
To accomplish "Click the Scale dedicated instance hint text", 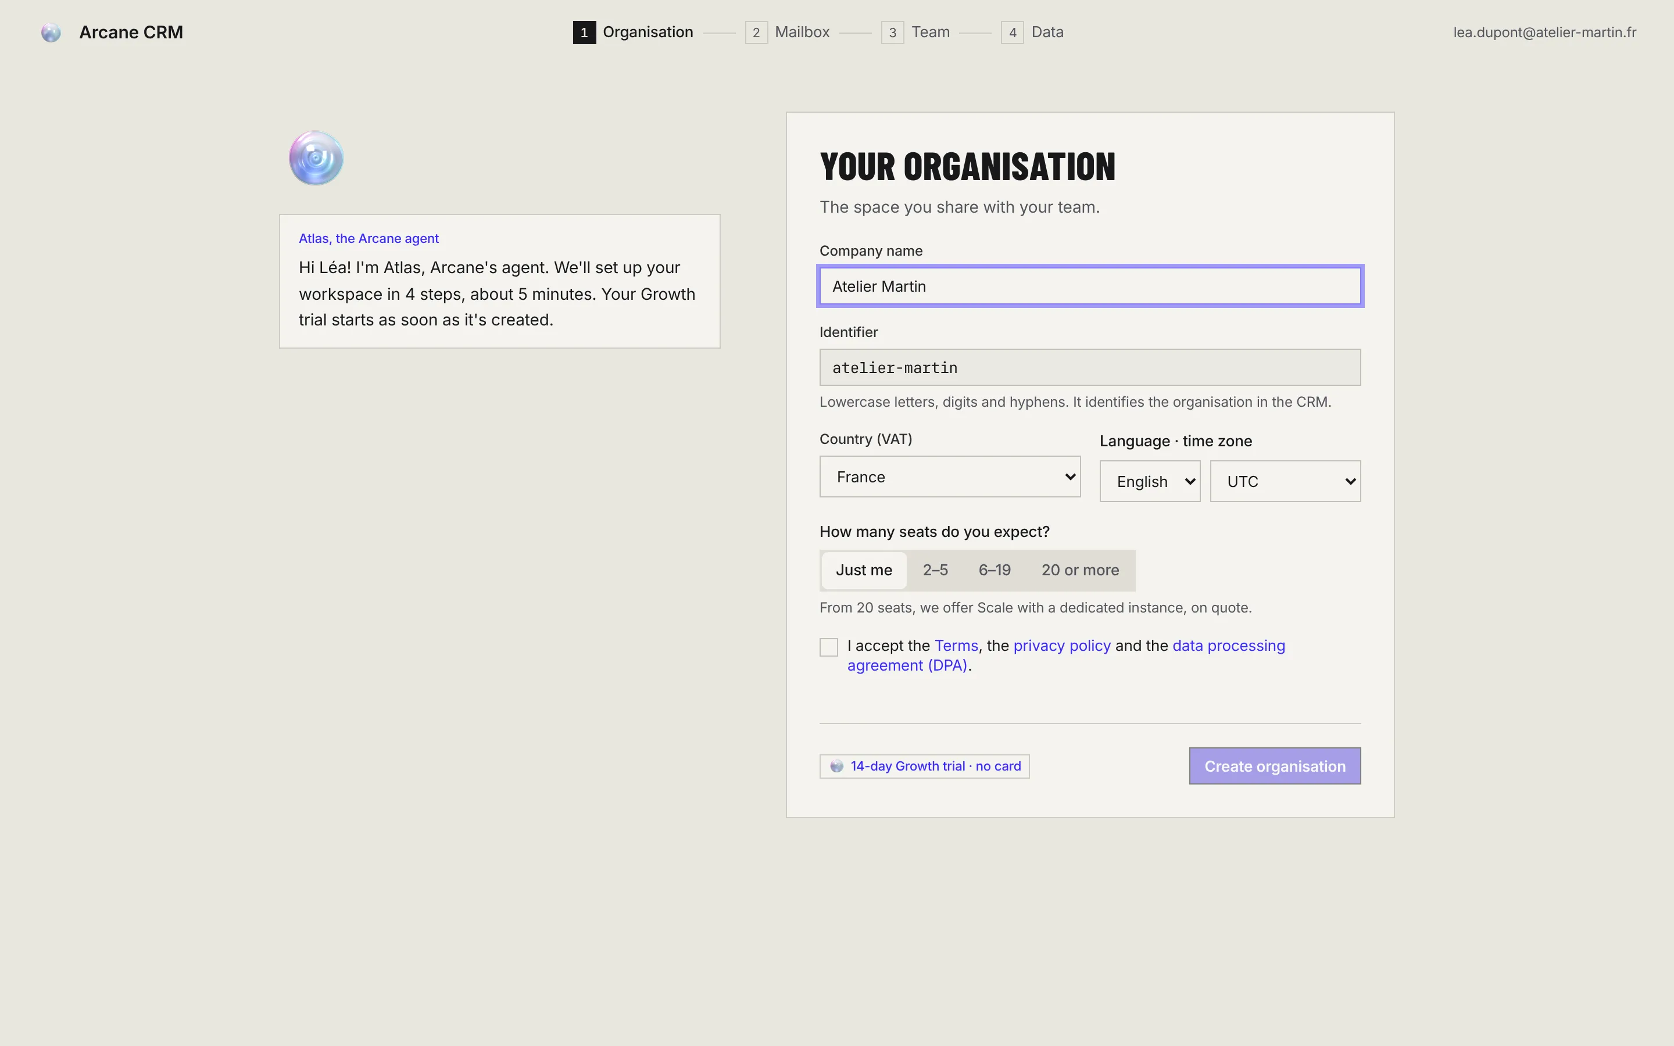I will [1036, 607].
